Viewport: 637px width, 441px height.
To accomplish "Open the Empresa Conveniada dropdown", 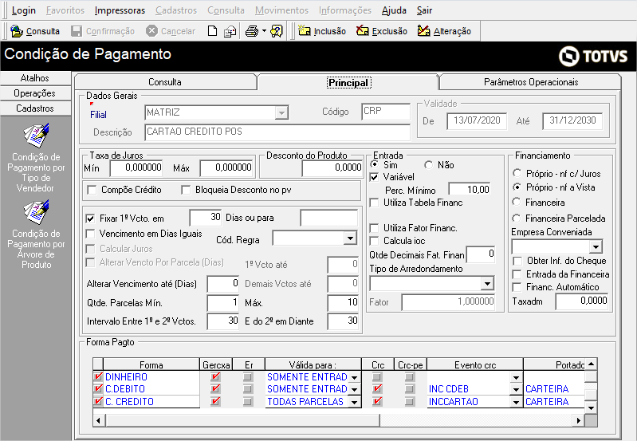I will point(596,246).
